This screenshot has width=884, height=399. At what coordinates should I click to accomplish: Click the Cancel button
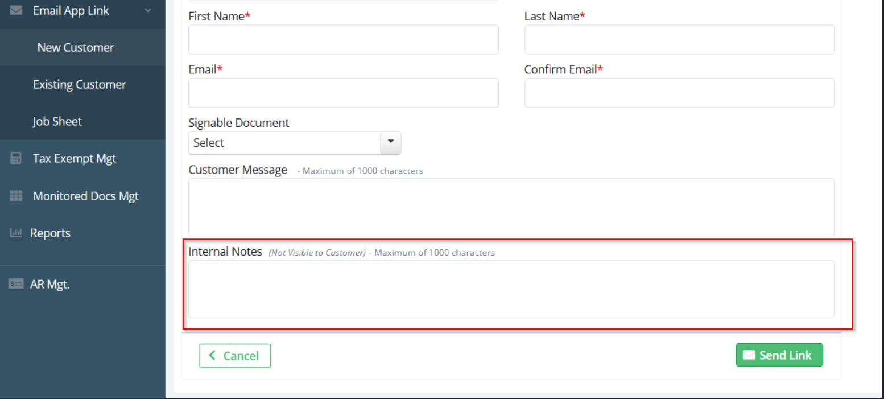(x=235, y=356)
